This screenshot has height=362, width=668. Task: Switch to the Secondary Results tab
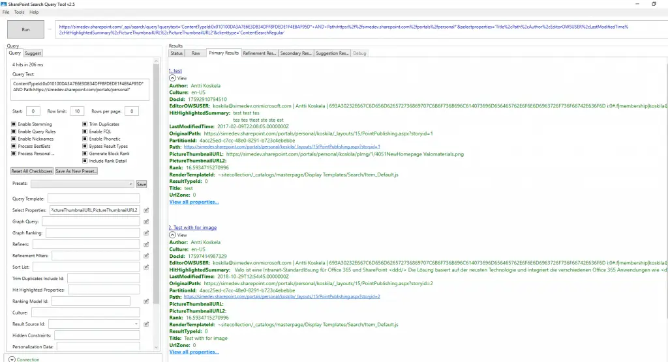296,53
